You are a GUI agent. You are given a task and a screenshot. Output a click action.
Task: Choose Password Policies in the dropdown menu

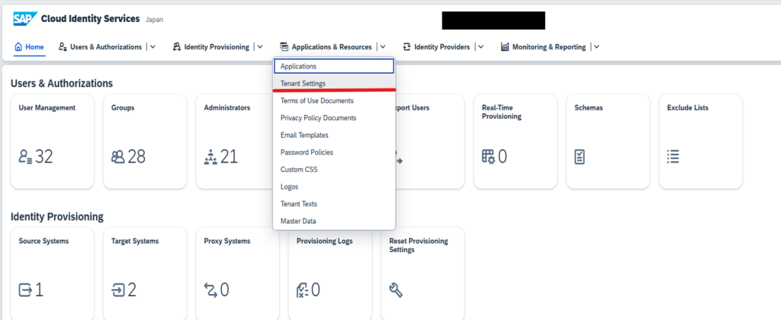pos(307,152)
